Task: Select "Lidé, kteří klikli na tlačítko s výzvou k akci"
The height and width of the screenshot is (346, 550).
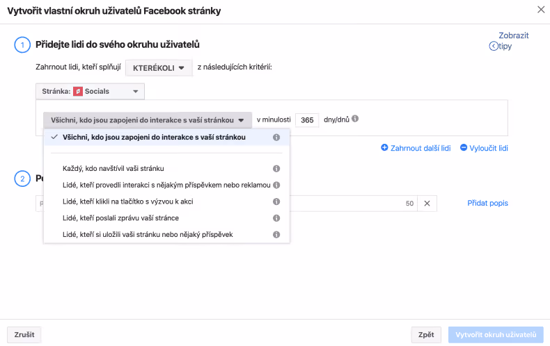Action: pos(166,201)
